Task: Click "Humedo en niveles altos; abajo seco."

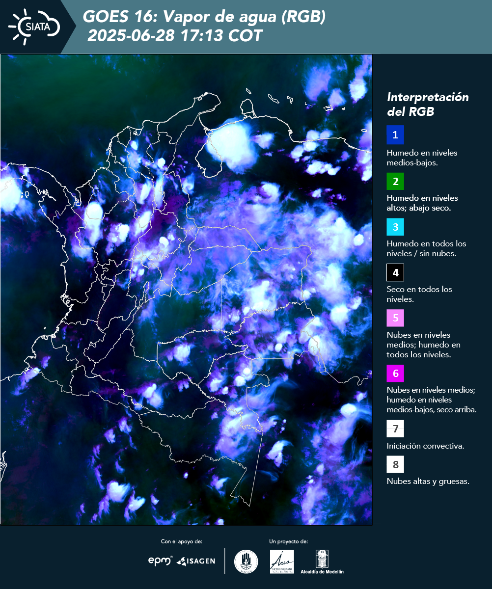Action: point(423,203)
